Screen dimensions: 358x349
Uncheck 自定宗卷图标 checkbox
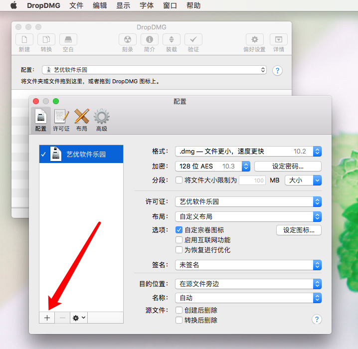179,230
